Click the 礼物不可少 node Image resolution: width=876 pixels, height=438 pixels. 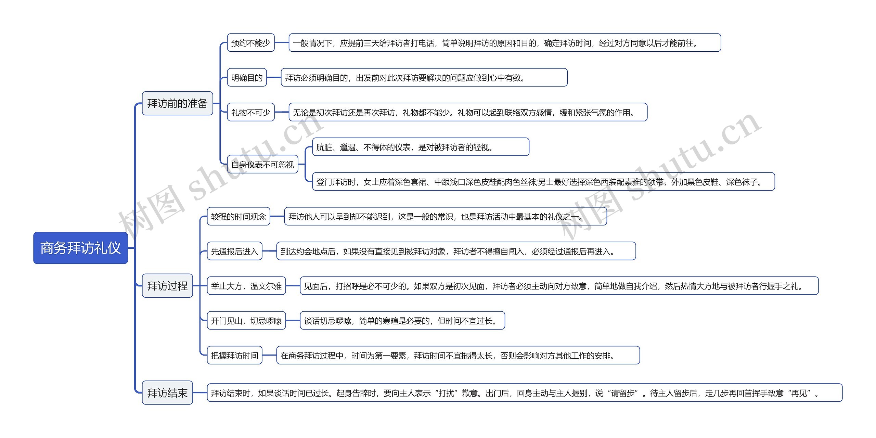pyautogui.click(x=251, y=112)
